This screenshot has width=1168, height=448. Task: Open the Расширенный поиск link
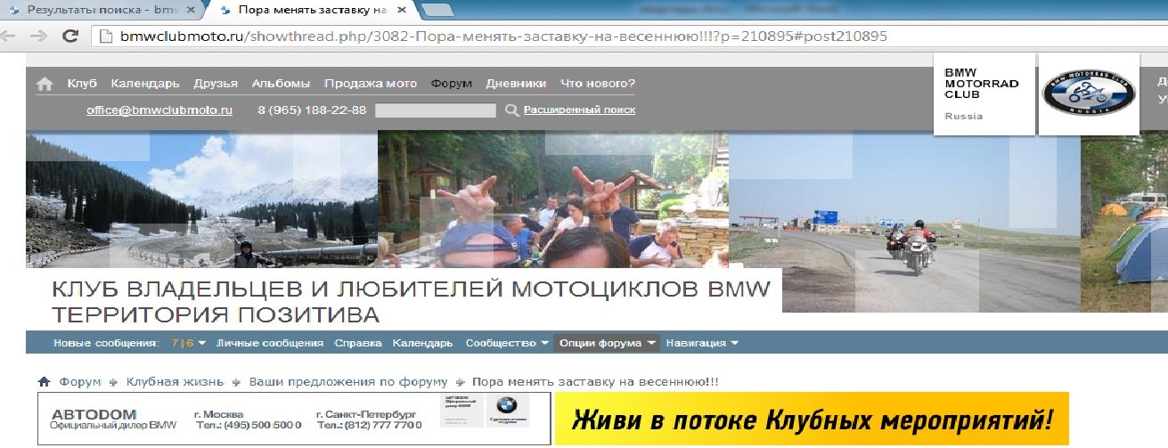(x=579, y=110)
